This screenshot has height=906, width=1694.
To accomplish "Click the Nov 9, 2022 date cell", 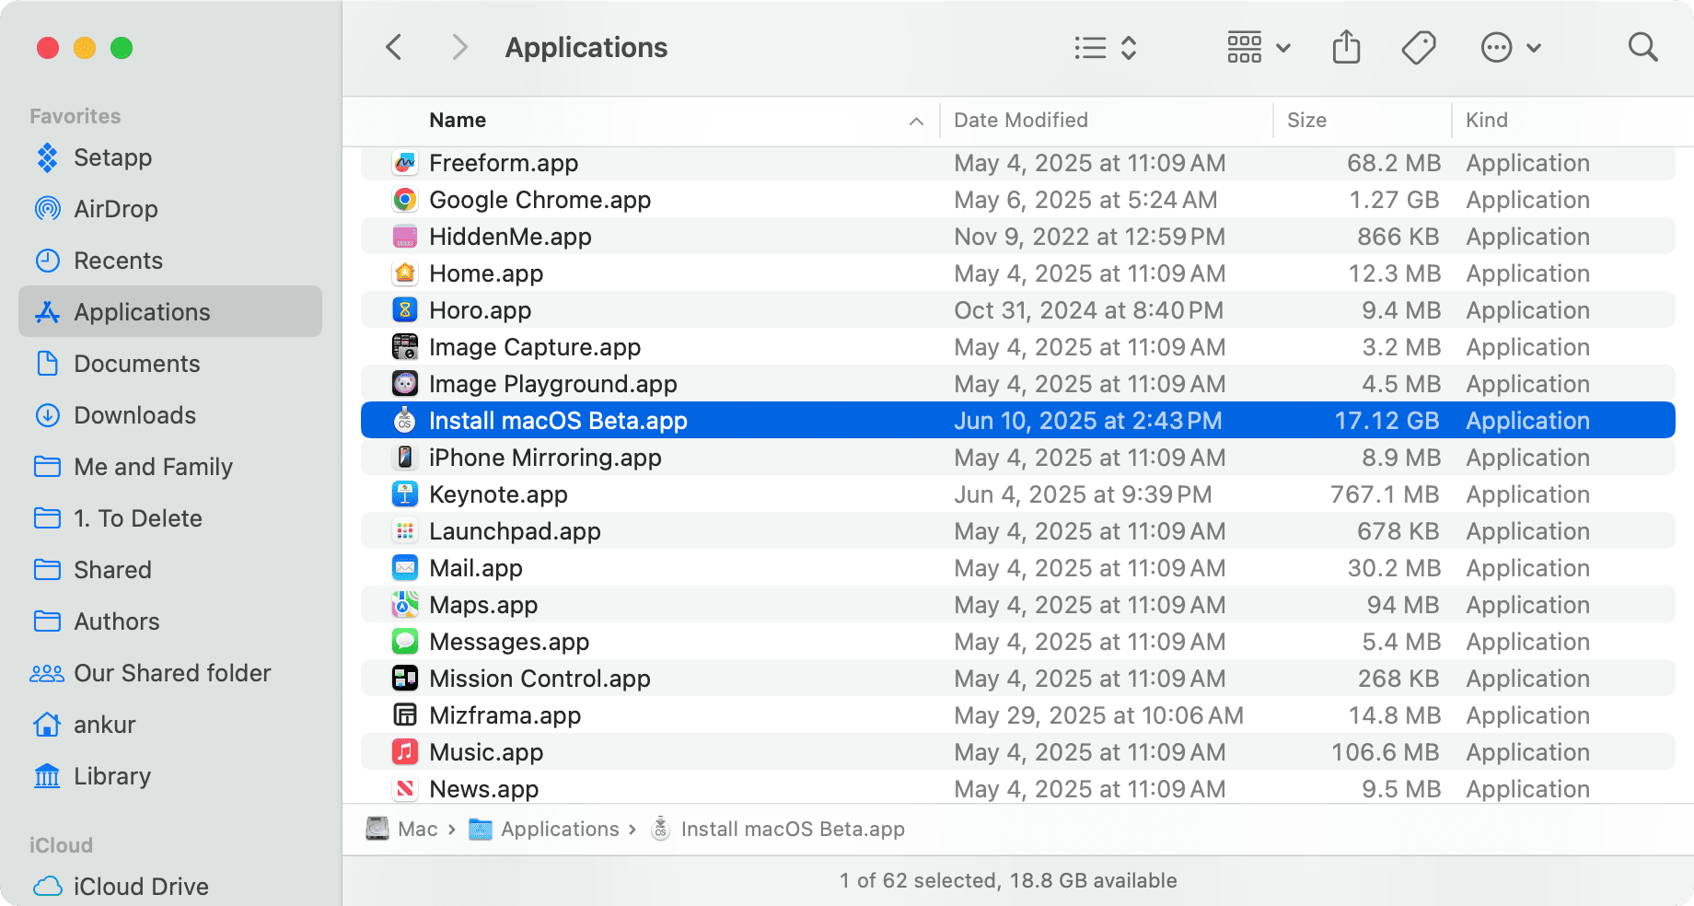I will point(1089,237).
